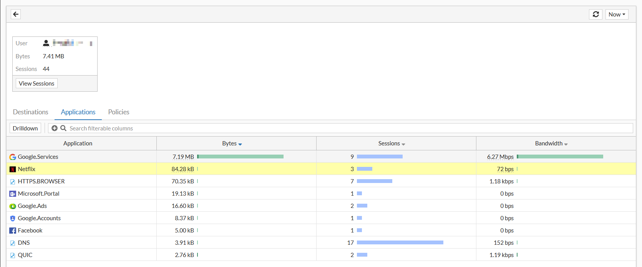Click the Google.Services green bytes bar
This screenshot has height=267, width=642.
[x=241, y=157]
